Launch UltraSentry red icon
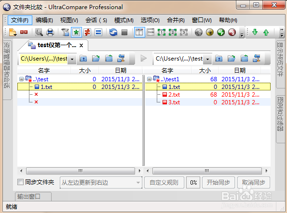 [x=232, y=32]
